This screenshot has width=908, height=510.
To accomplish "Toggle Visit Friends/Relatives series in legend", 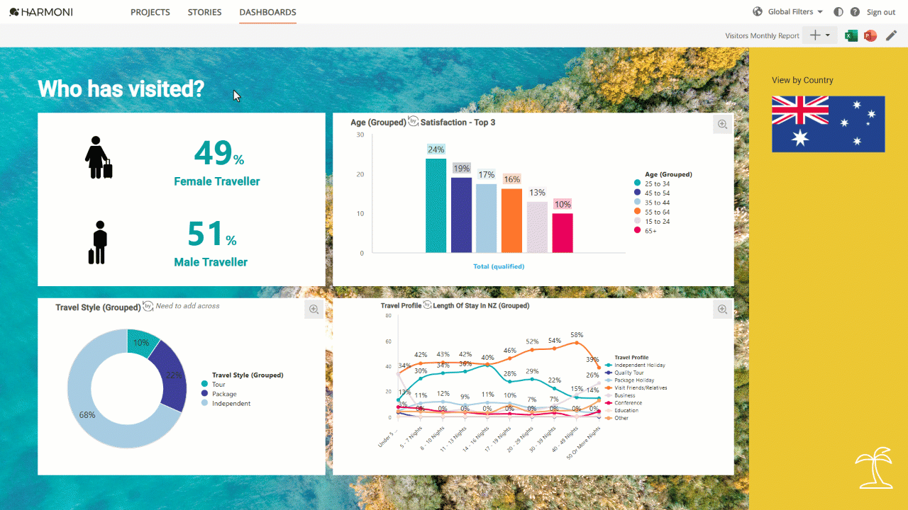I will pos(636,387).
